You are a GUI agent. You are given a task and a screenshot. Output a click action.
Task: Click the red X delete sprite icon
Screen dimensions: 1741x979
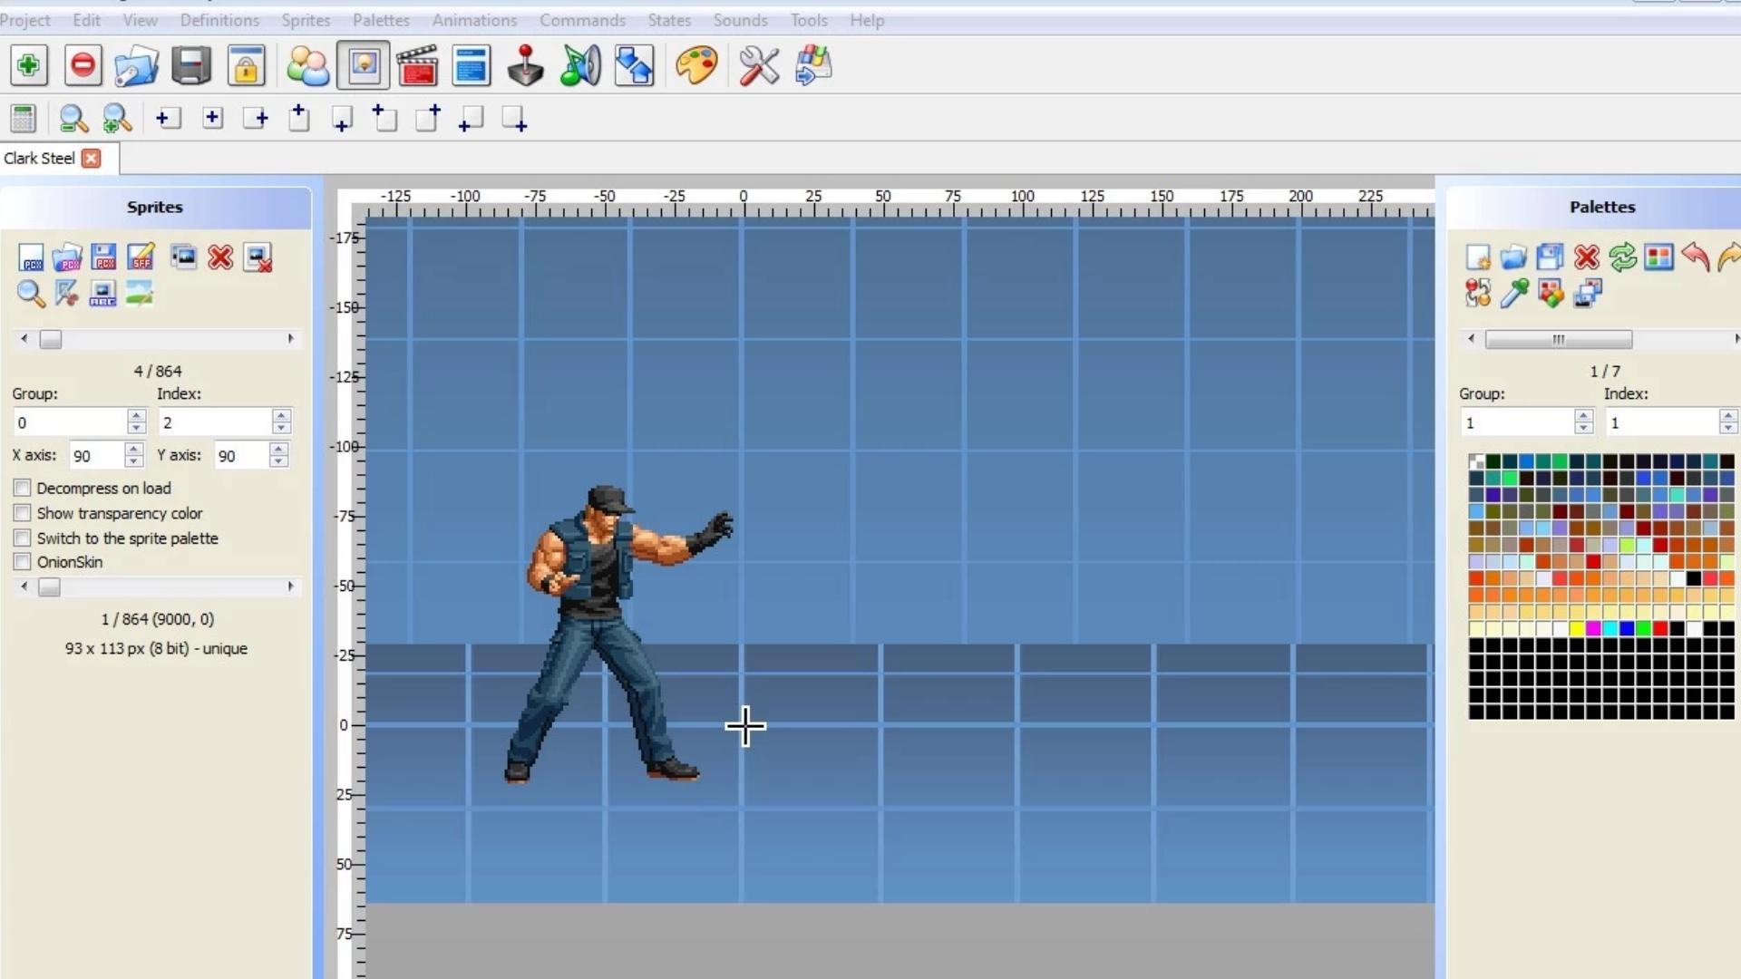click(220, 257)
